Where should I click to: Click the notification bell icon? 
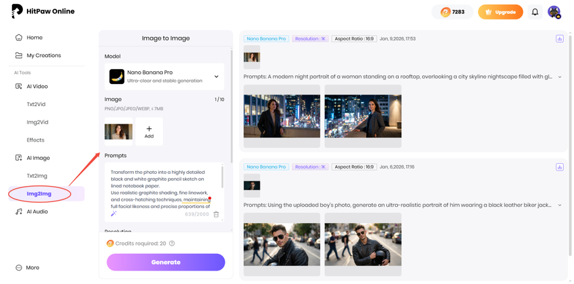(x=535, y=12)
